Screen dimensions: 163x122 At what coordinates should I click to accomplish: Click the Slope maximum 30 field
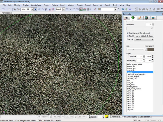(148, 60)
